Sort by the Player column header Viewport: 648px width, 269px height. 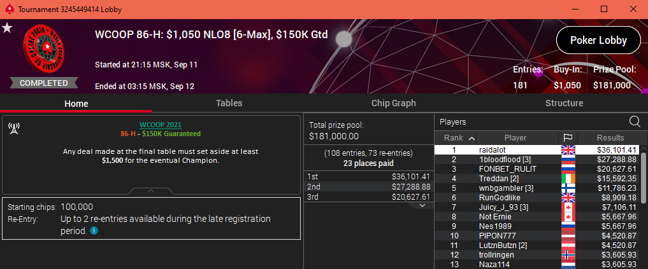(x=515, y=138)
